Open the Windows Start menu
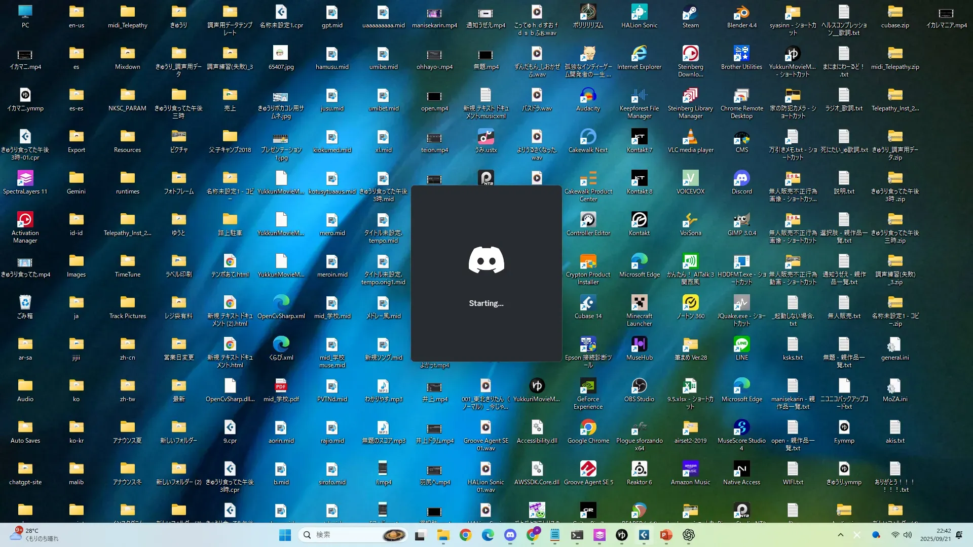This screenshot has width=973, height=547. pos(285,535)
